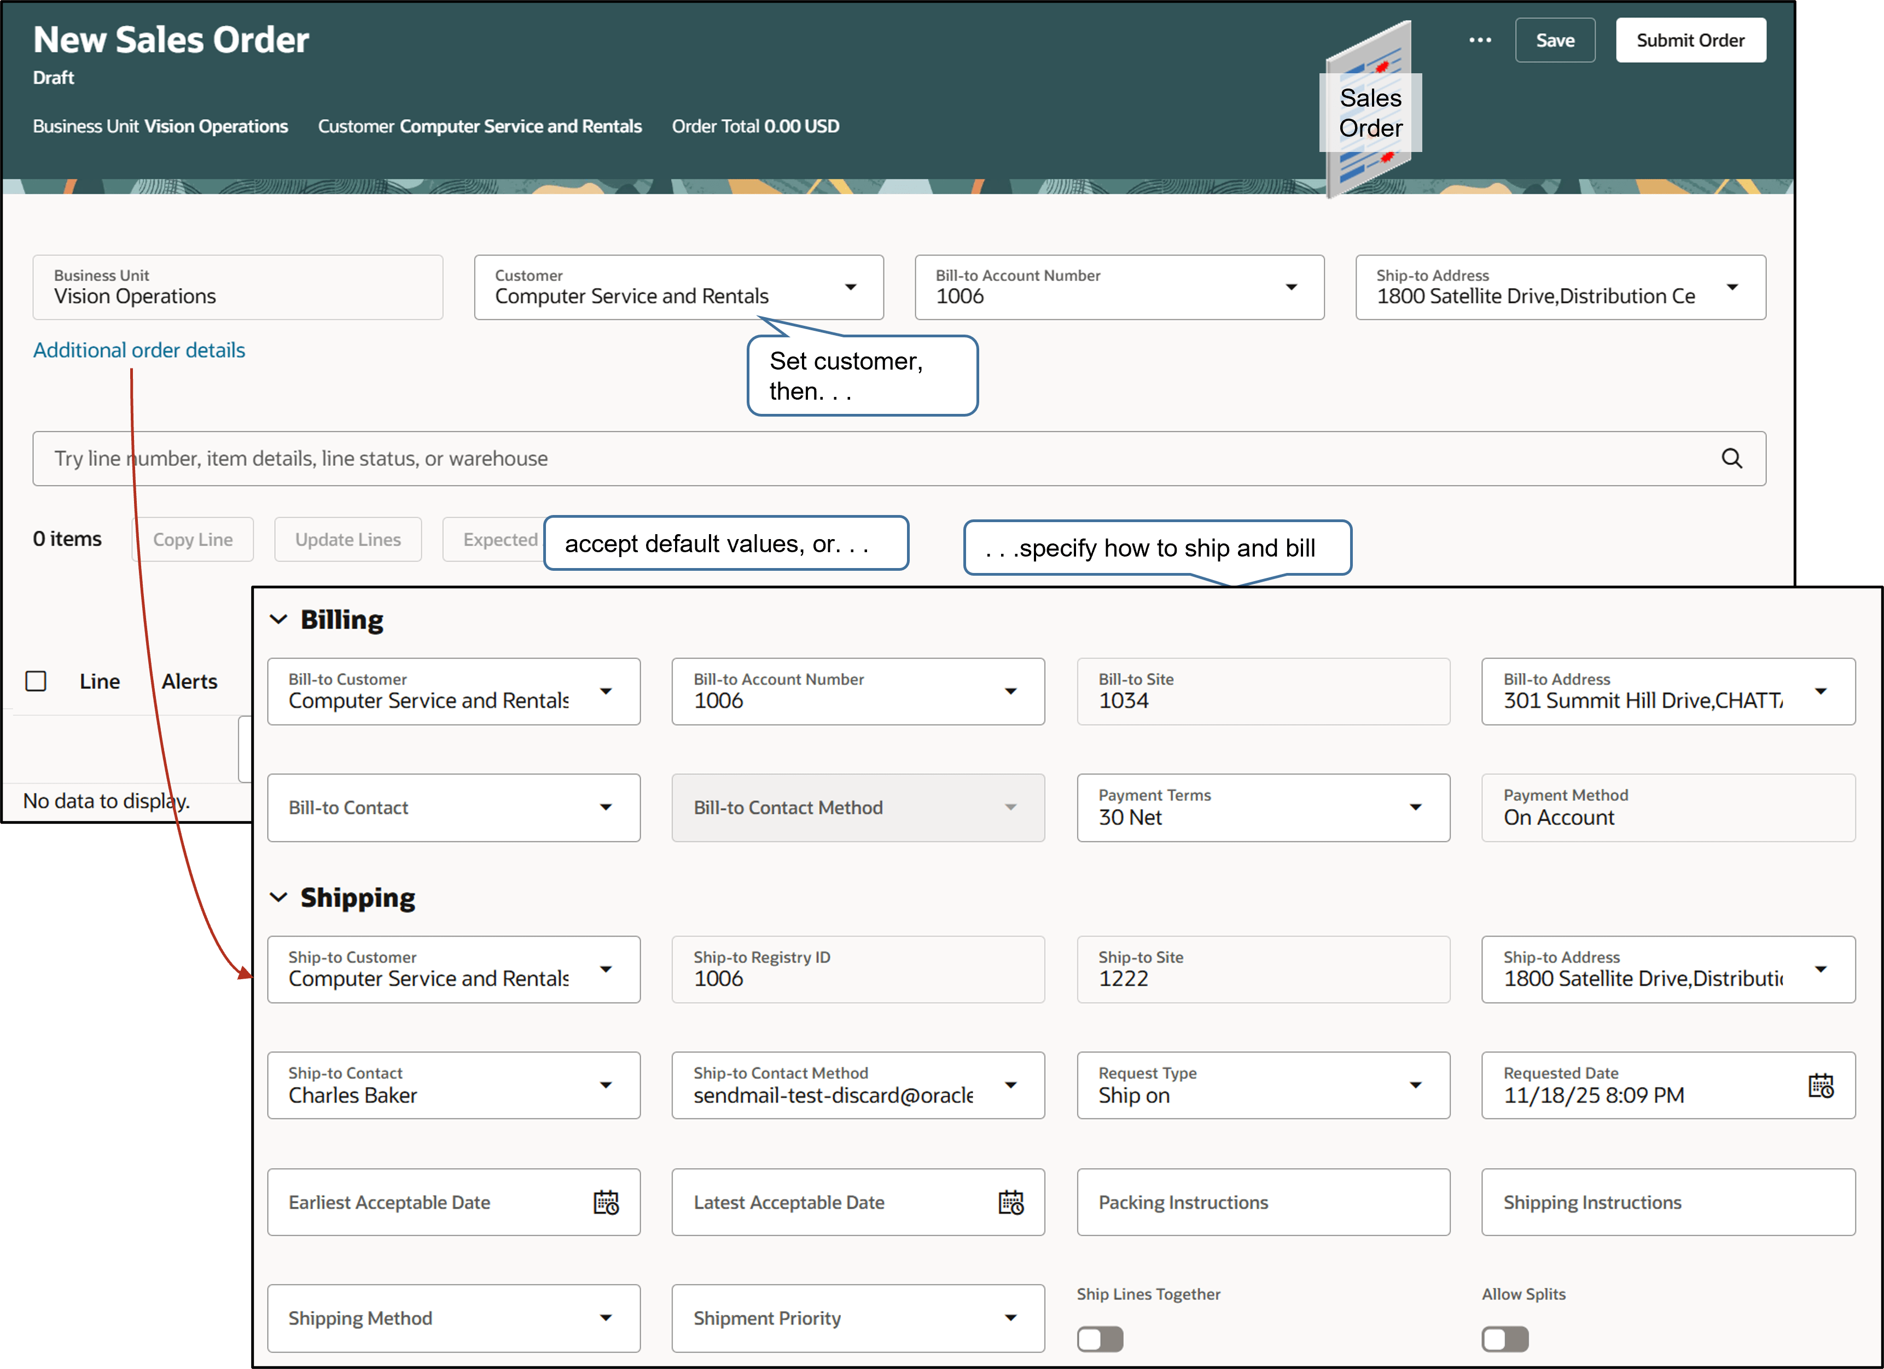Open the Latest Acceptable Date calendar picker
The image size is (1884, 1369).
tap(1012, 1202)
